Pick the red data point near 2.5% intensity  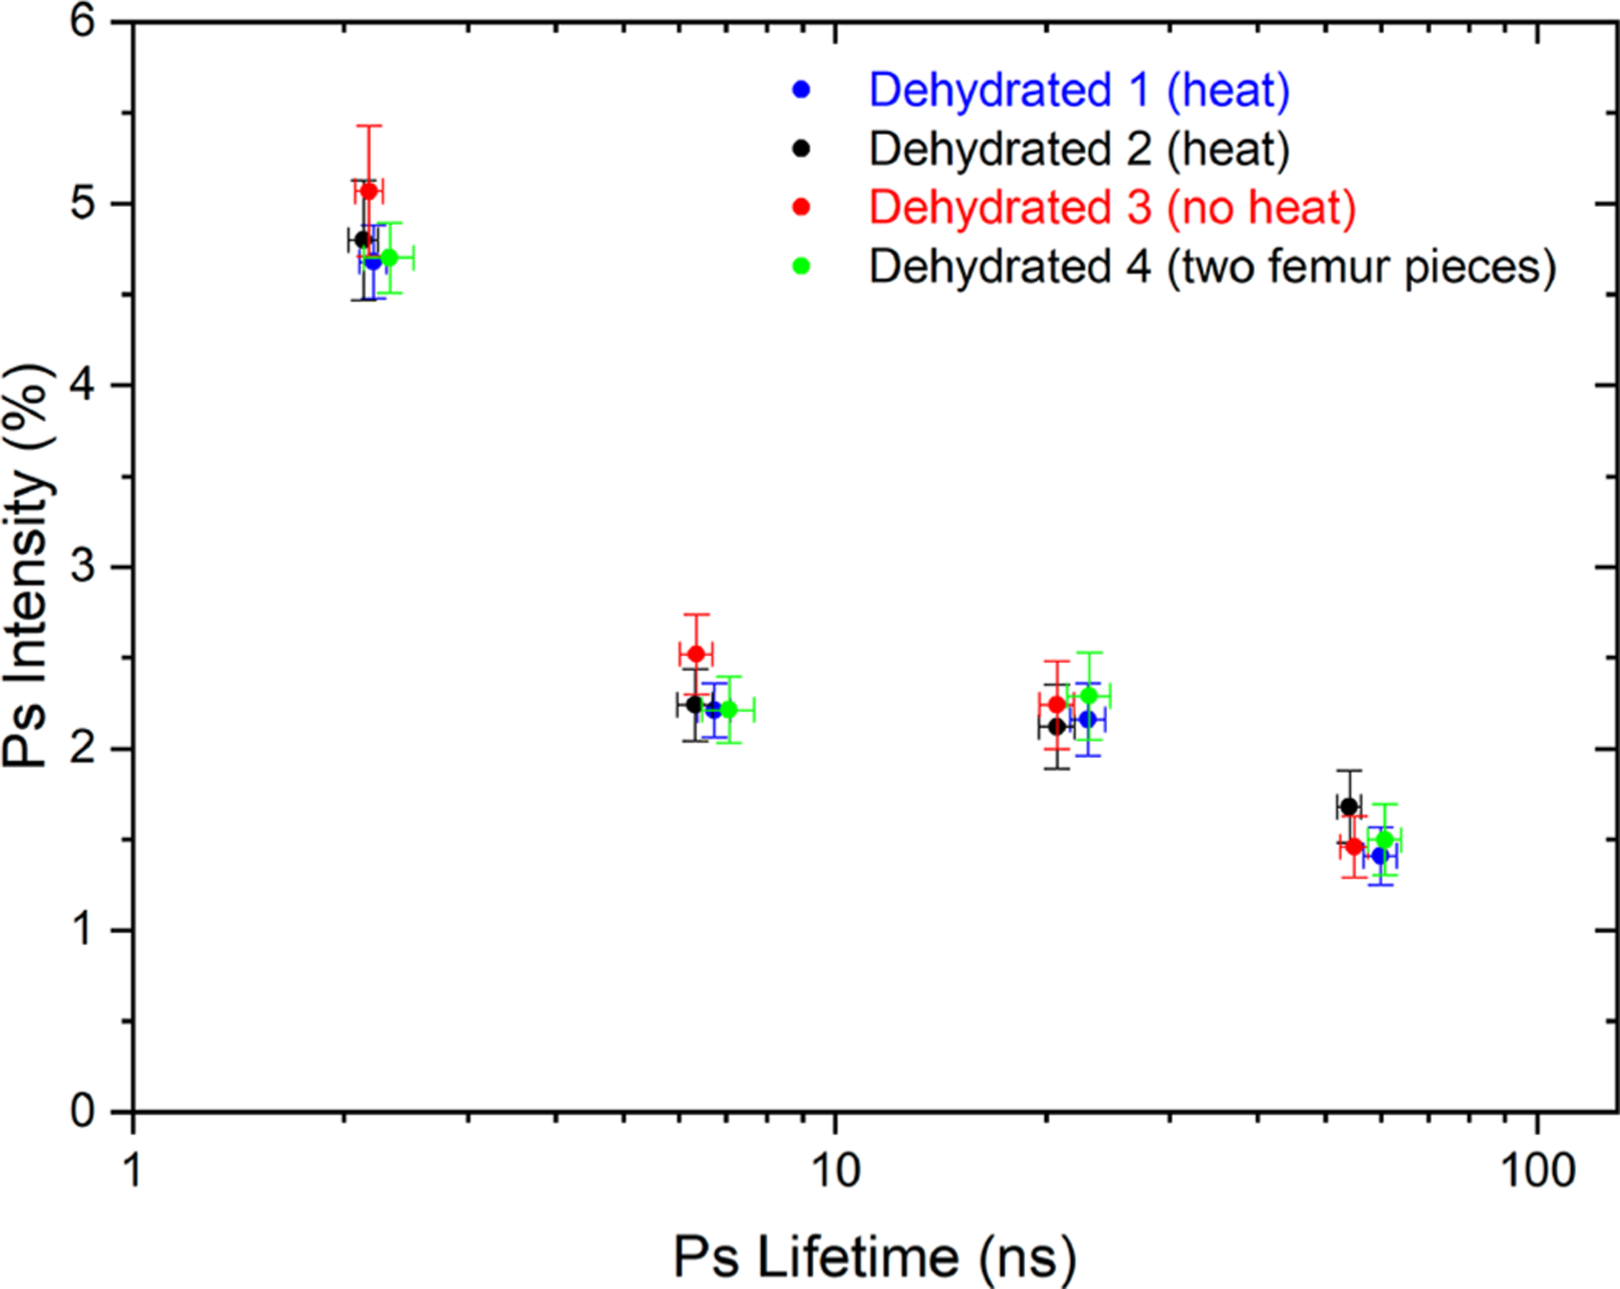pyautogui.click(x=696, y=654)
